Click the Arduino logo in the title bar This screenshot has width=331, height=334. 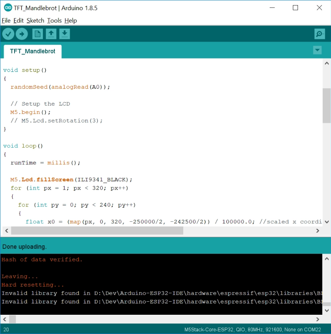(8, 8)
